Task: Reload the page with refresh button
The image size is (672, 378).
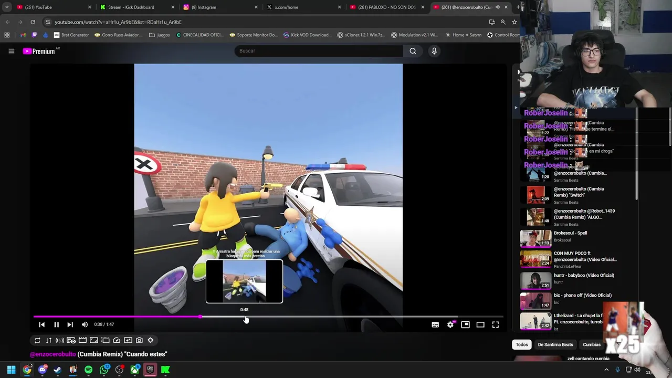Action: [33, 22]
